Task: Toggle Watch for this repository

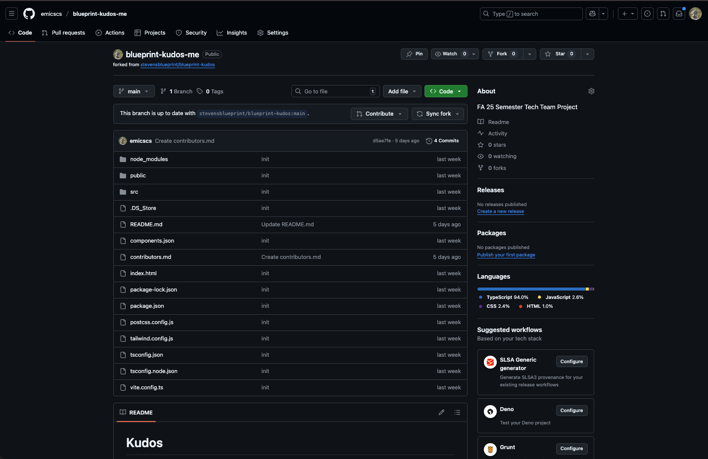Action: pyautogui.click(x=449, y=54)
